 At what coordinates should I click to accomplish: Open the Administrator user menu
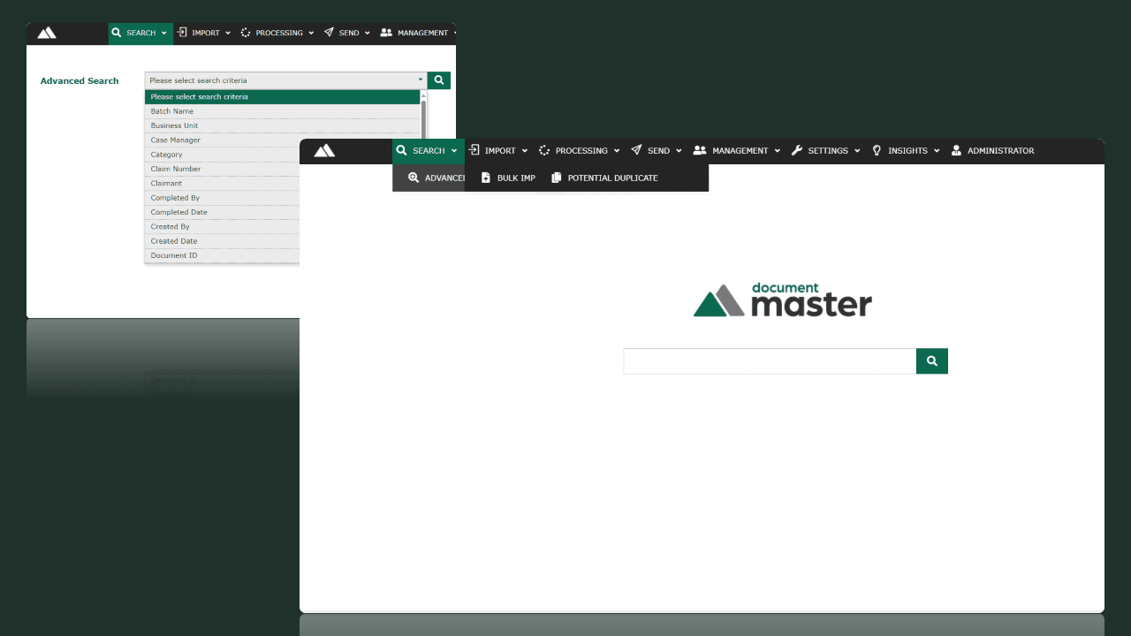click(x=992, y=151)
